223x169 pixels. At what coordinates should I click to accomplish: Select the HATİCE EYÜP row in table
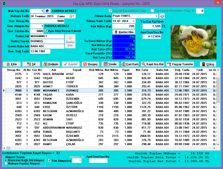[x=56, y=82]
